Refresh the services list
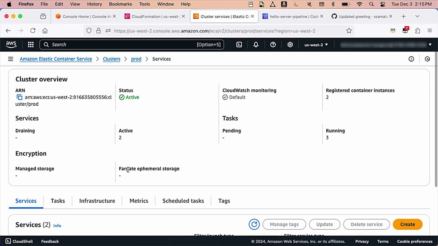Image resolution: width=438 pixels, height=246 pixels. pos(254,224)
